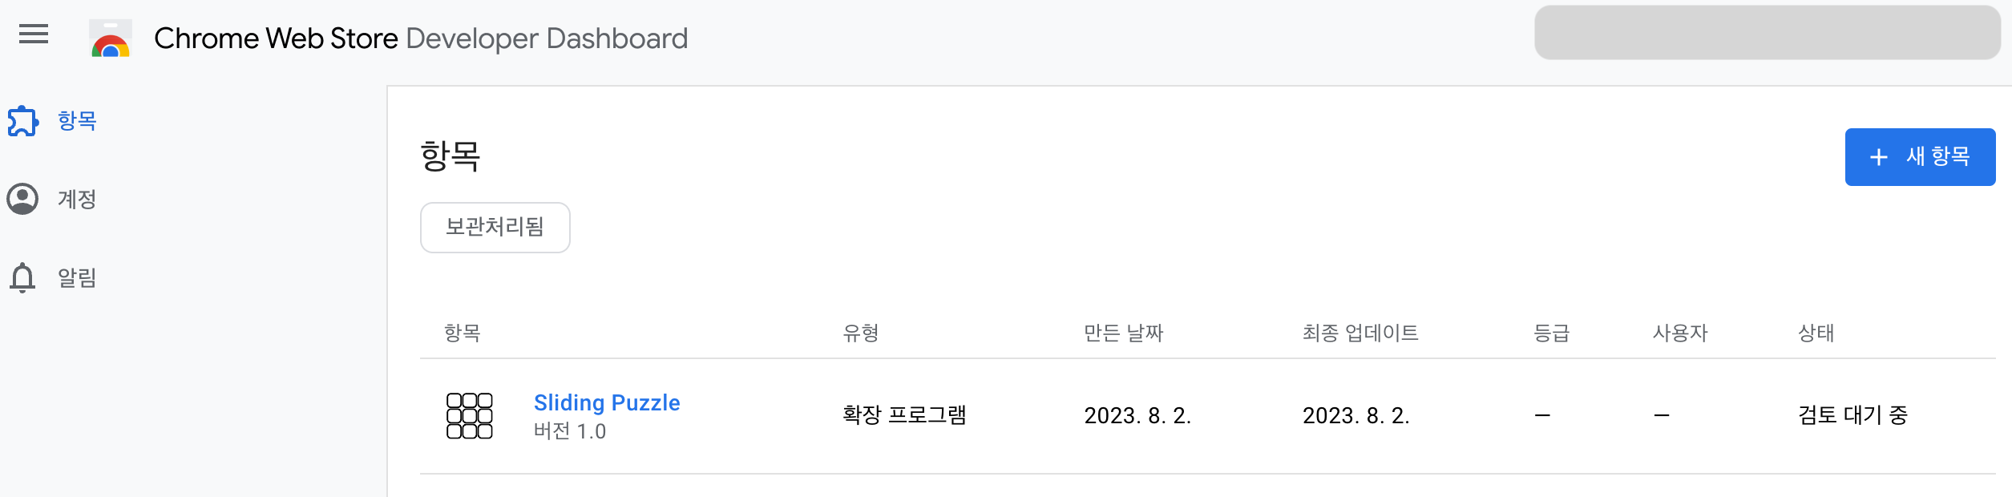Click the 최종 업데이트 column header
Screen dimensions: 2012x497
1360,333
